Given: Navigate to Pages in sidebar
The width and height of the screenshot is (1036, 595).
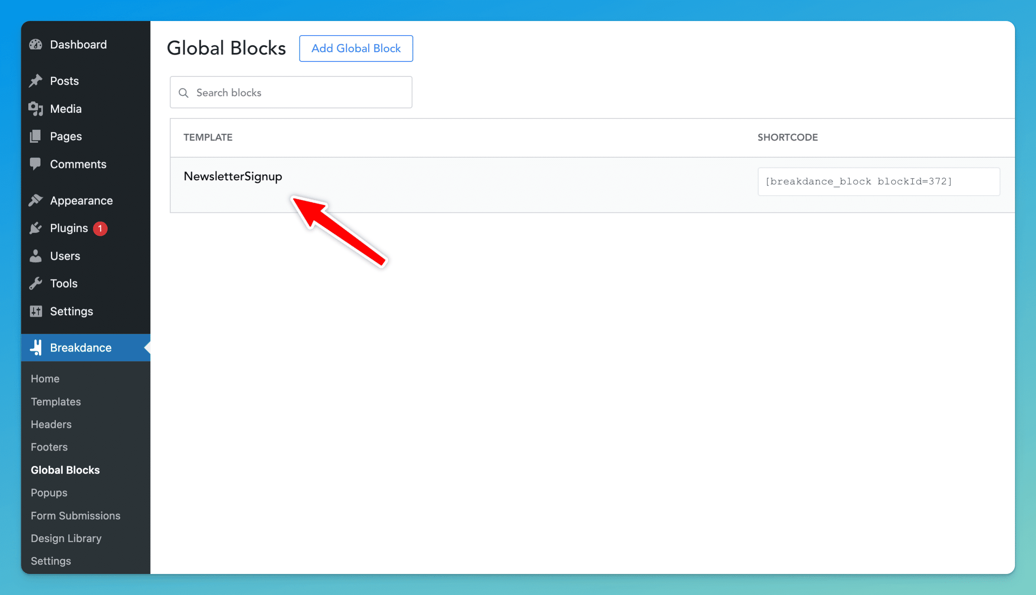Looking at the screenshot, I should tap(86, 136).
